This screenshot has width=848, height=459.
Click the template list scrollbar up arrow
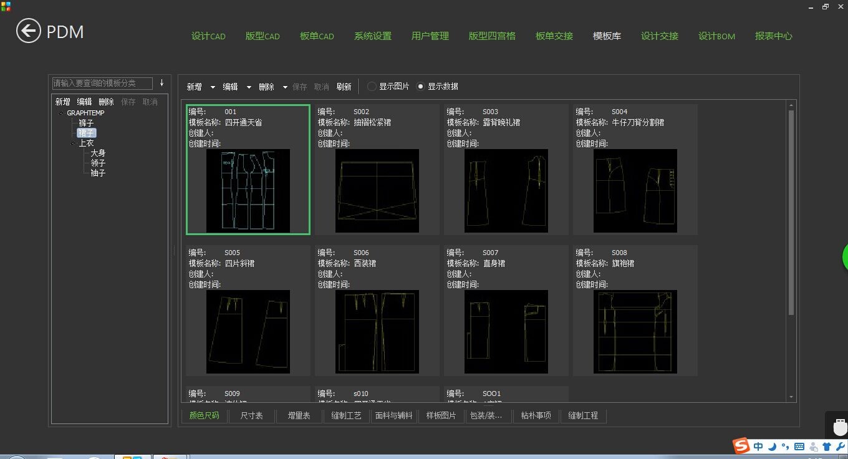tap(791, 105)
